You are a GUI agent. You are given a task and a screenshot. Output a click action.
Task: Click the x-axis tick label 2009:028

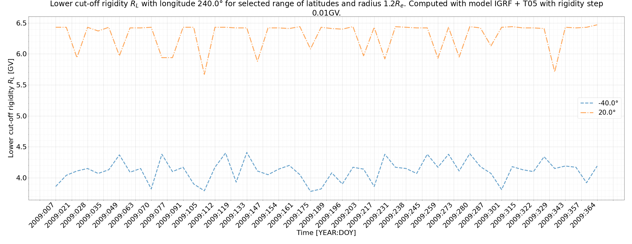point(74,215)
